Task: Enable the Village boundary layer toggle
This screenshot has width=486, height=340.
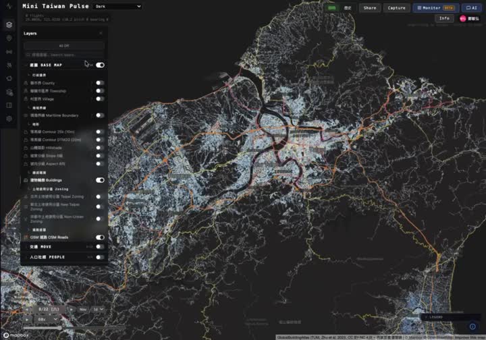Action: coord(100,98)
